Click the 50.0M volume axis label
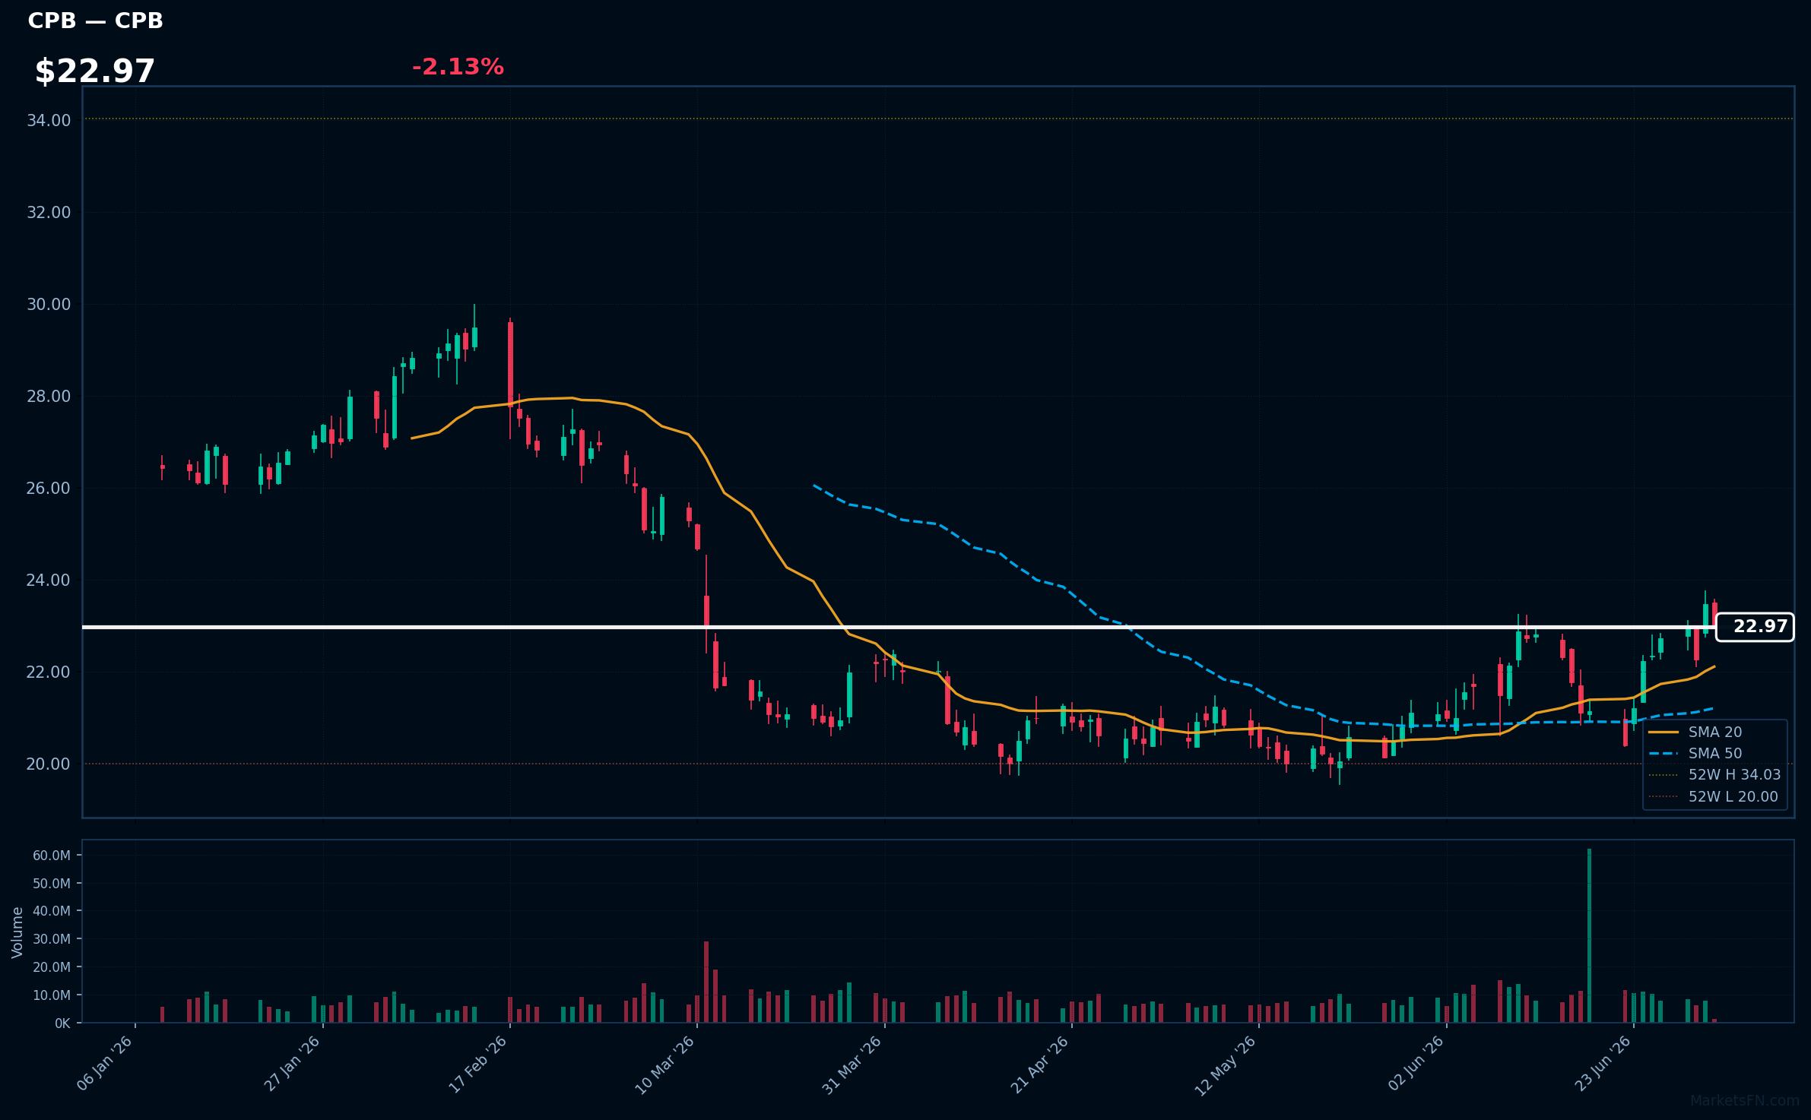1811x1120 pixels. click(x=52, y=883)
